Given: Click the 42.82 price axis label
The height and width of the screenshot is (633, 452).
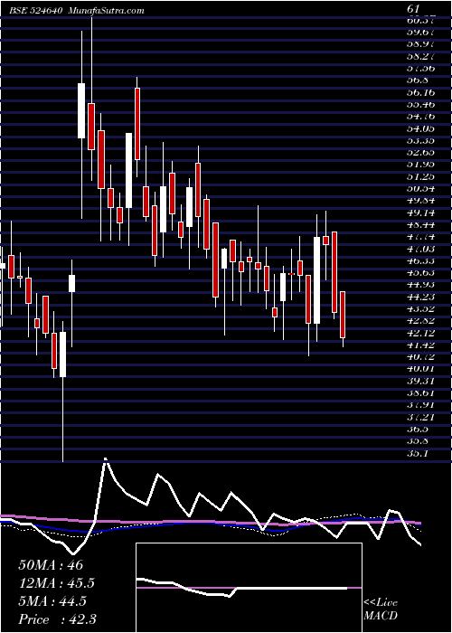Looking at the screenshot, I should (x=421, y=320).
